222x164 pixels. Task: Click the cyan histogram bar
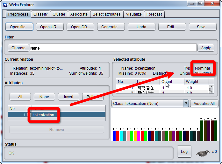(121, 136)
